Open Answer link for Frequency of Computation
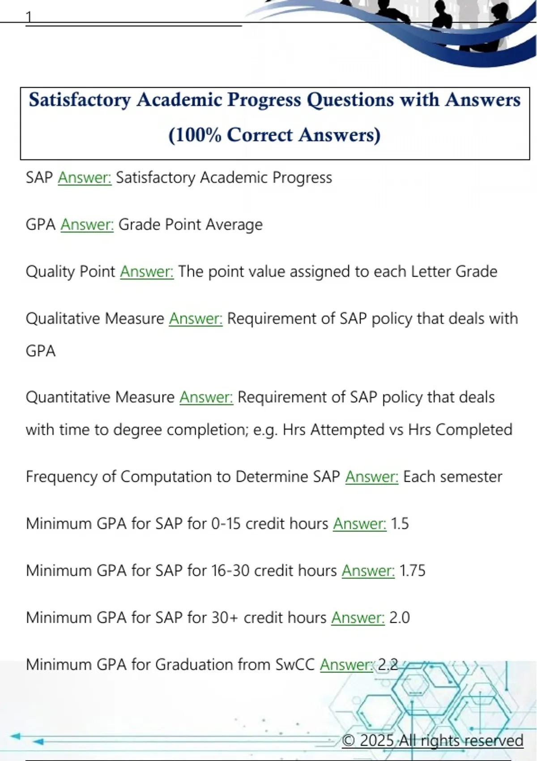The image size is (537, 761). point(371,477)
